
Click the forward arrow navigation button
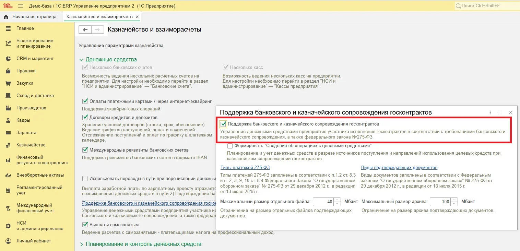97,30
